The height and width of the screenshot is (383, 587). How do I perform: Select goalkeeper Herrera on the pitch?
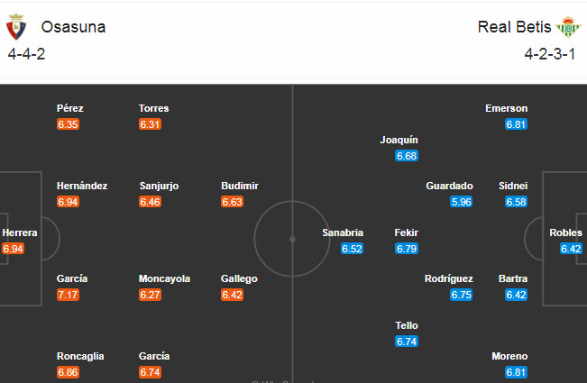coord(19,233)
